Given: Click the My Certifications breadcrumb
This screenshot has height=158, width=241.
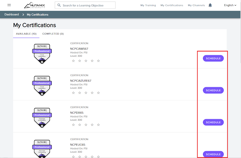Looking at the screenshot, I should pyautogui.click(x=37, y=15).
